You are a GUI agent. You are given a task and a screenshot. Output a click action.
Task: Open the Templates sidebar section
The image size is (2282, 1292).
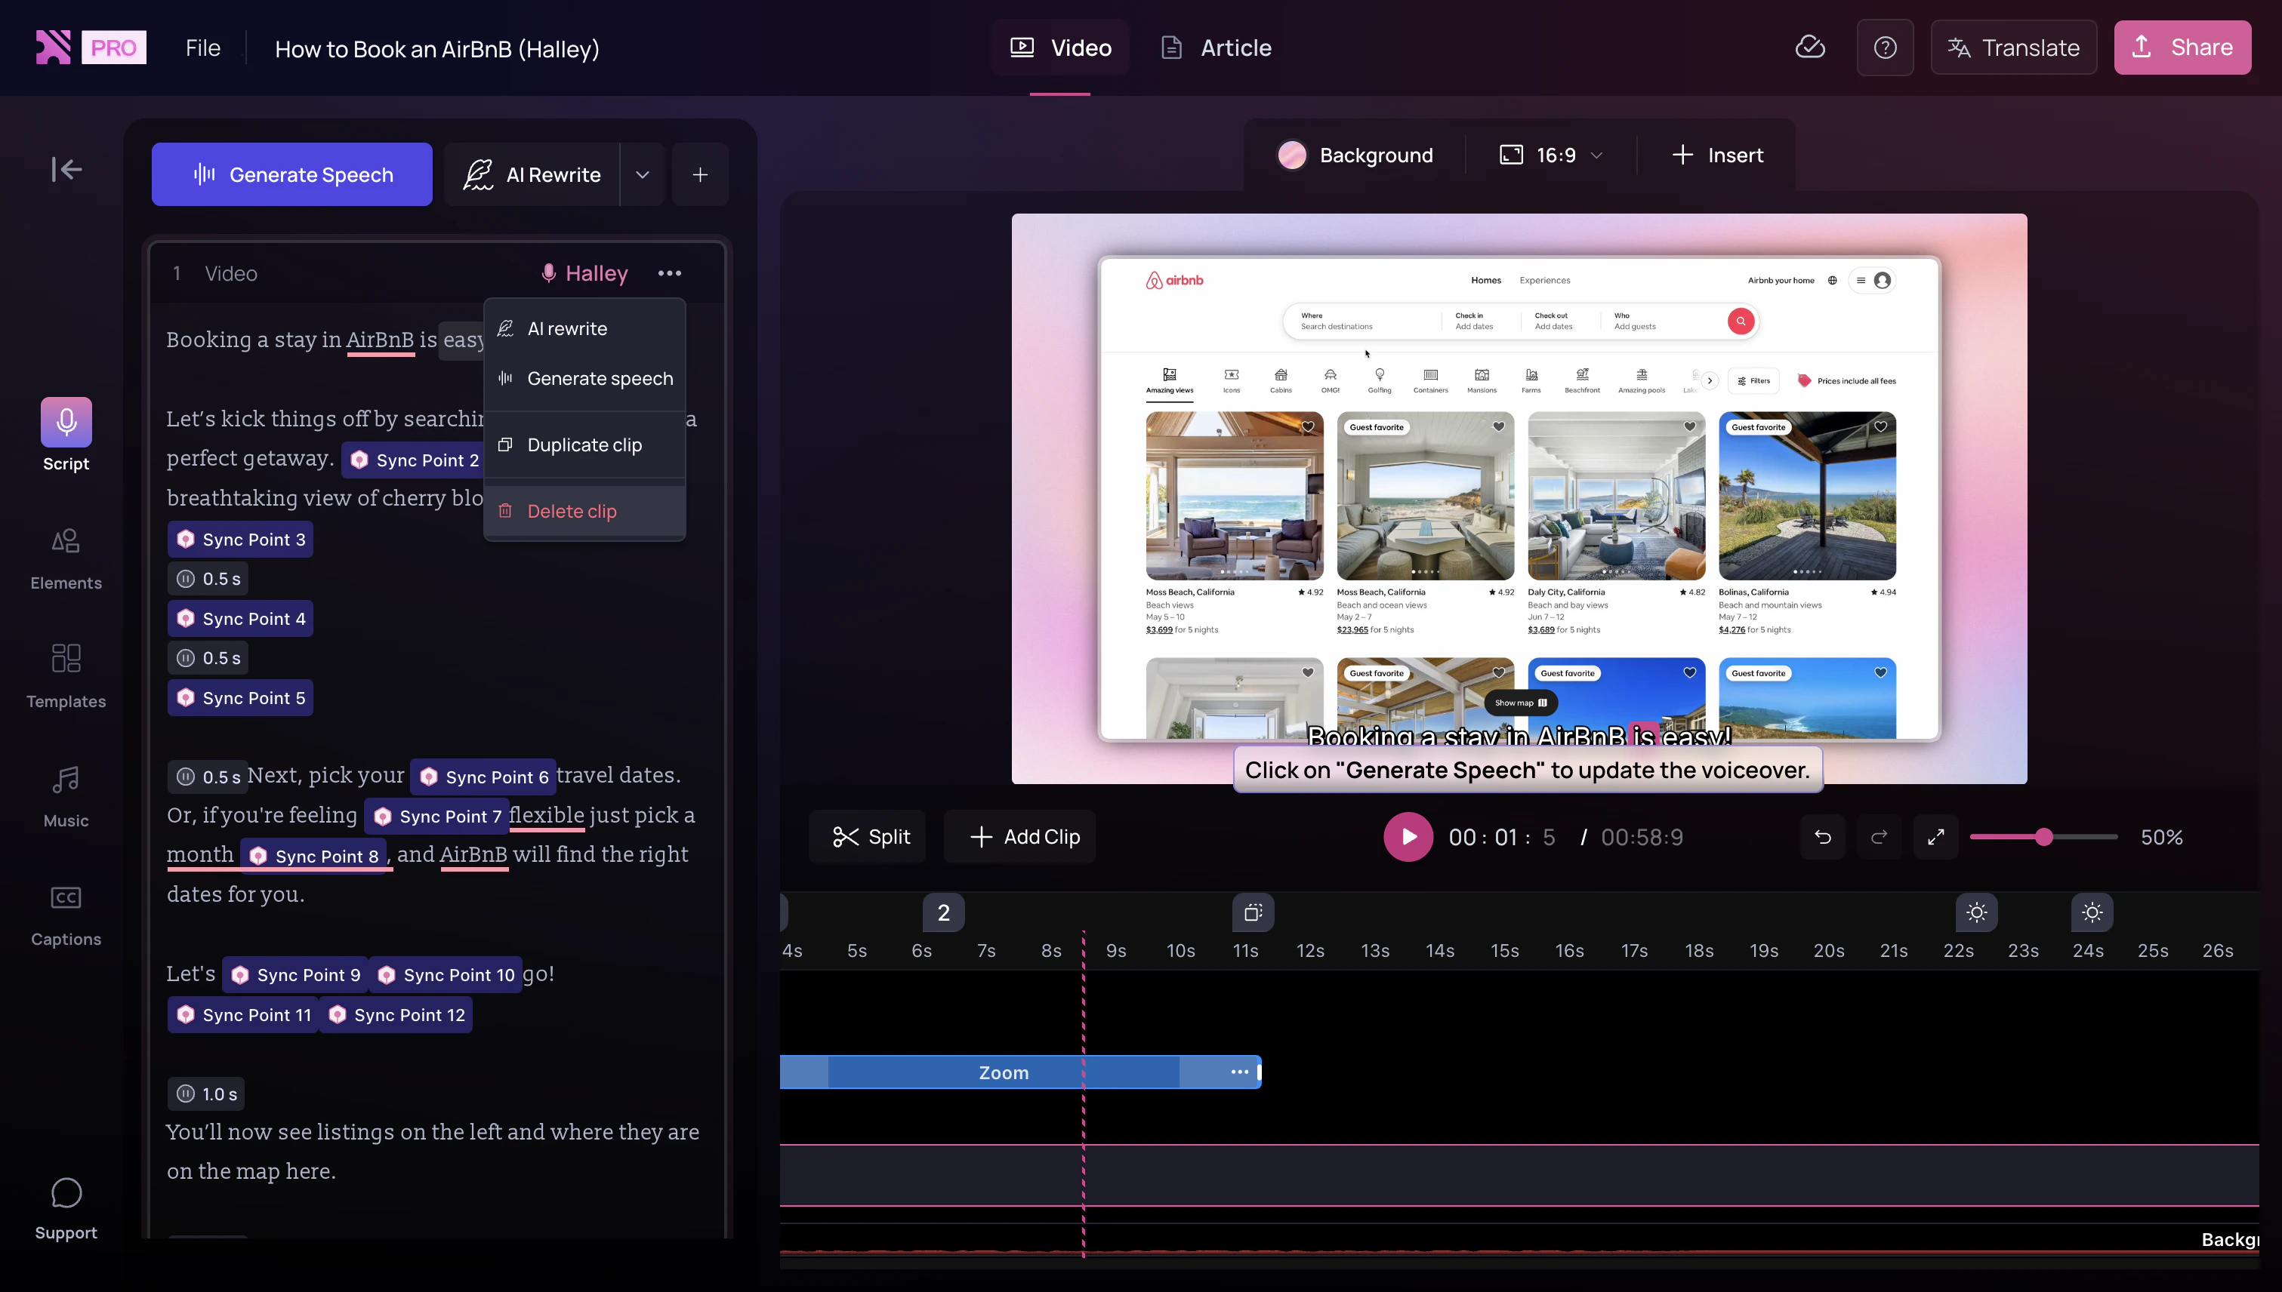66,677
